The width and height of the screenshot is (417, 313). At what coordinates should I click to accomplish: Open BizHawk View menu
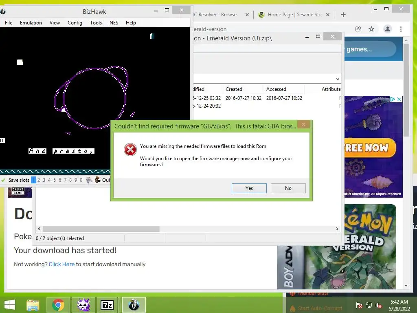pyautogui.click(x=55, y=23)
